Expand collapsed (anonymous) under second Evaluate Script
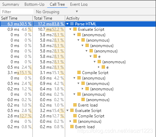The height and width of the screenshot is (137, 156). point(70,121)
